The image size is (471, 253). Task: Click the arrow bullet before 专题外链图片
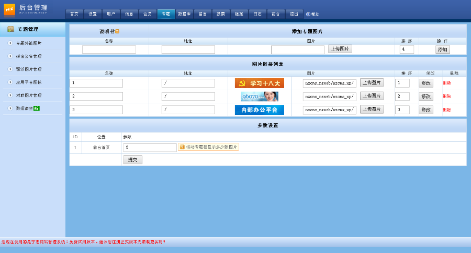click(10, 43)
